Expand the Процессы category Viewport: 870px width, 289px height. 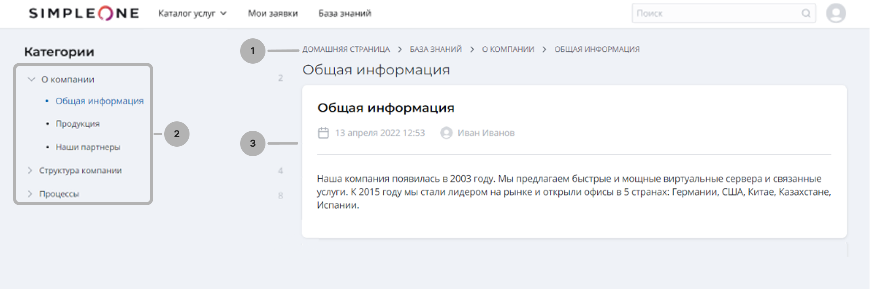click(x=30, y=194)
